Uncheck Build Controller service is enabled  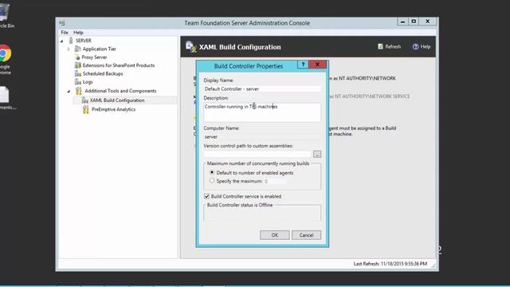click(206, 196)
